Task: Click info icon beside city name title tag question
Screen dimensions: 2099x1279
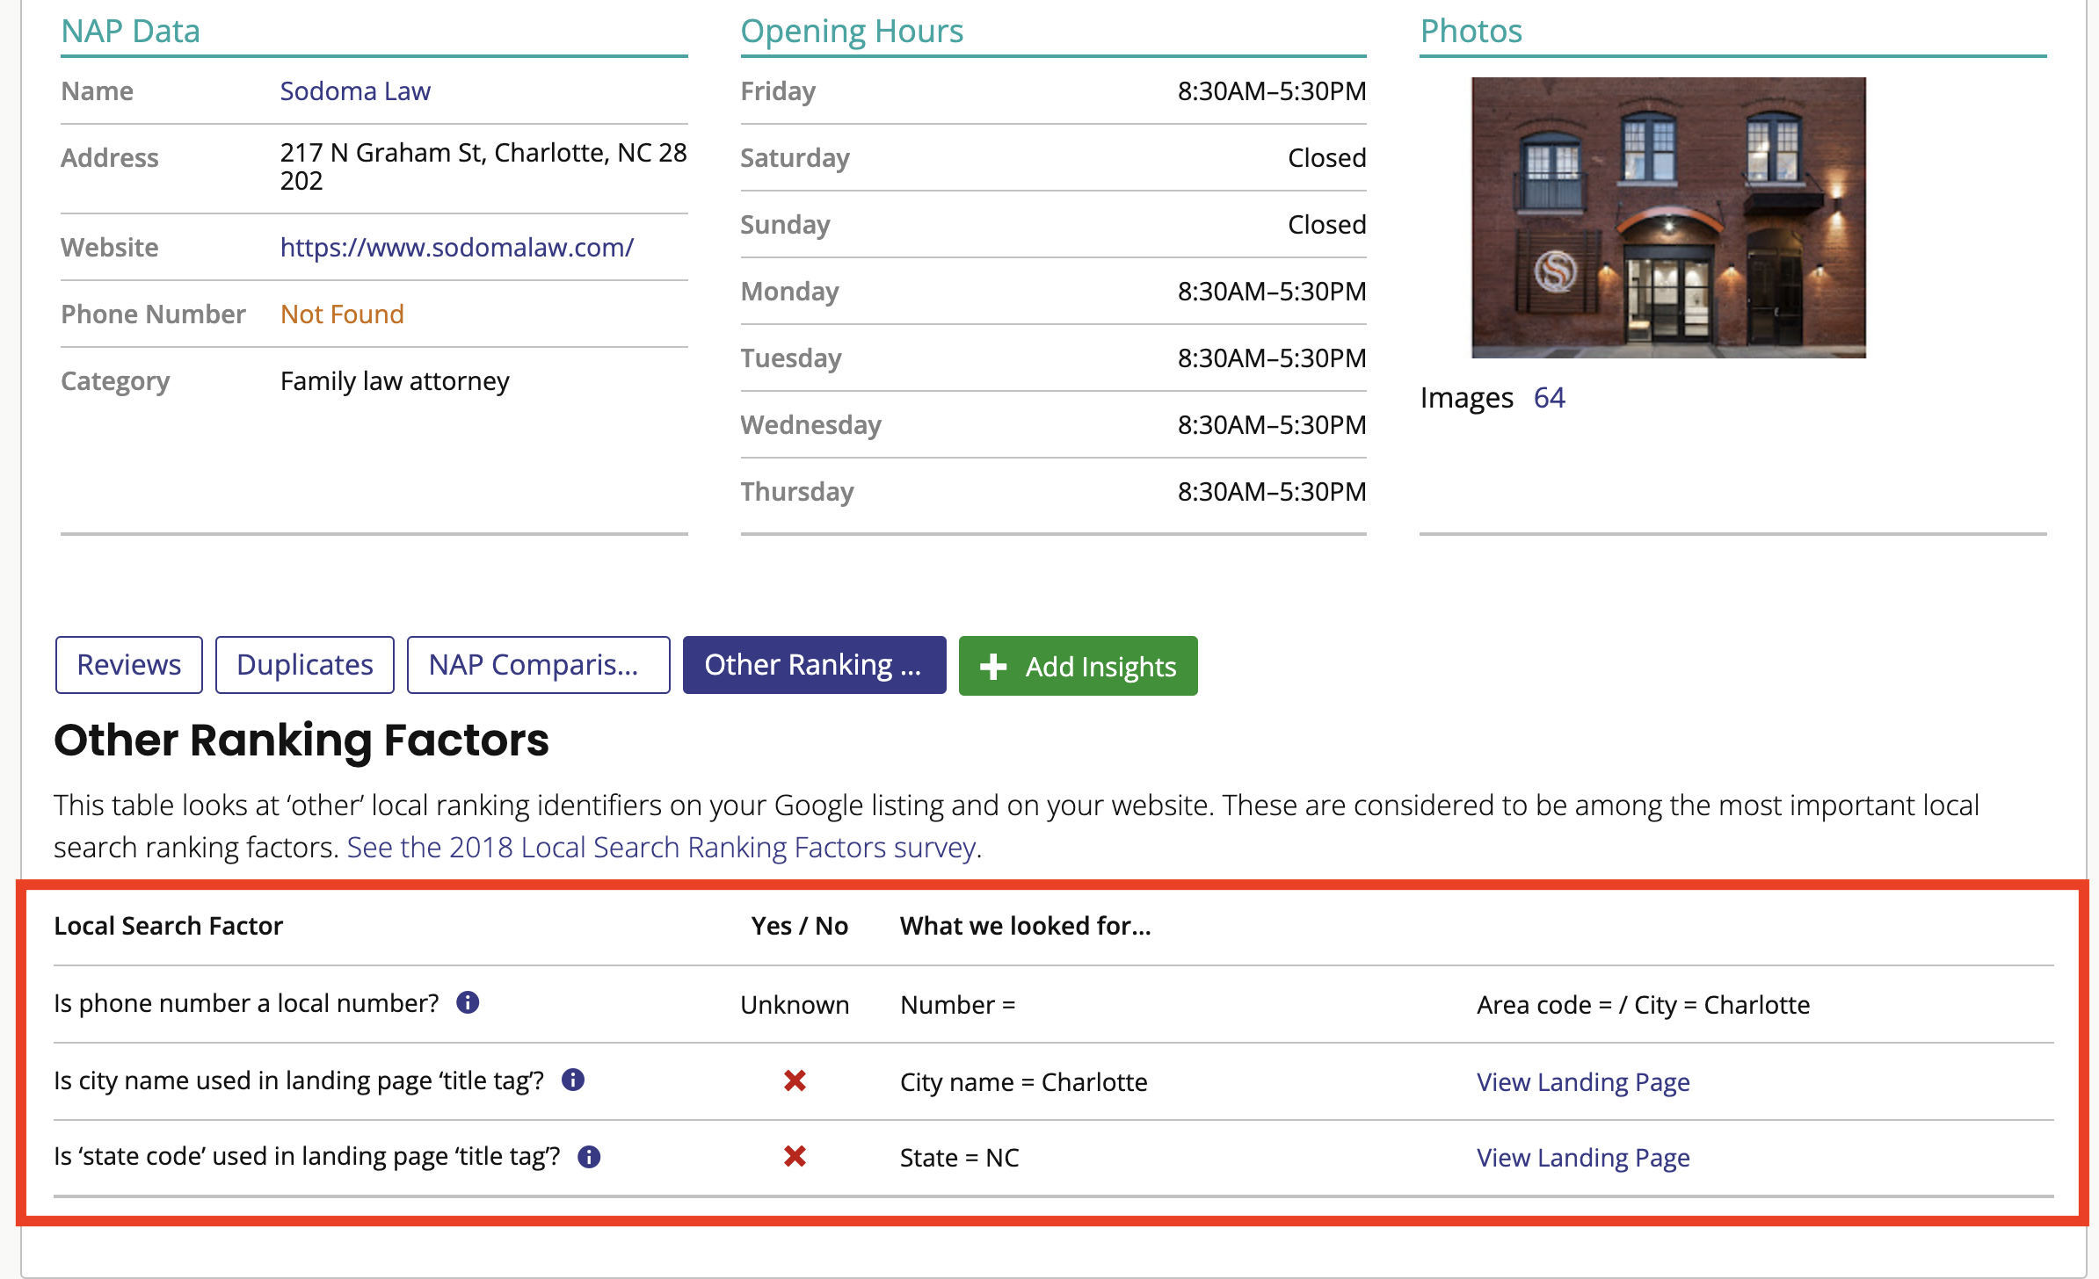Action: [x=573, y=1080]
